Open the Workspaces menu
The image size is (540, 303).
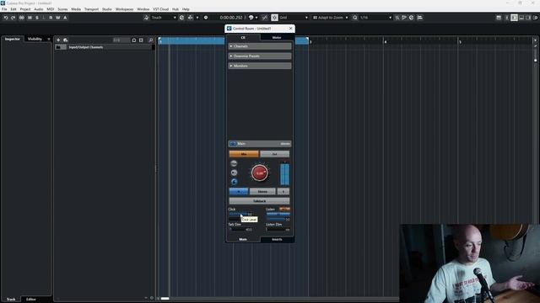coord(124,9)
